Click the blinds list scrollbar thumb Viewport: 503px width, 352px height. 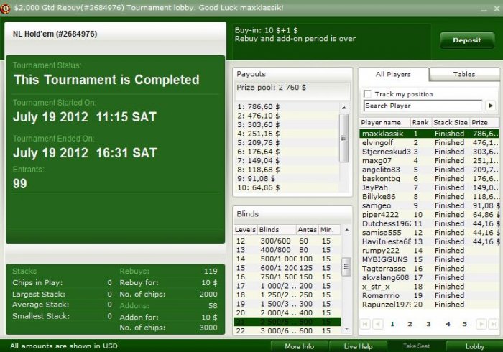346,267
